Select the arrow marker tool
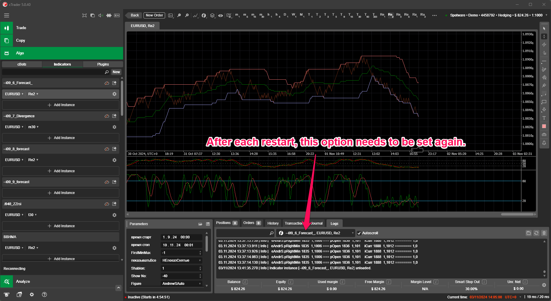 (544, 110)
